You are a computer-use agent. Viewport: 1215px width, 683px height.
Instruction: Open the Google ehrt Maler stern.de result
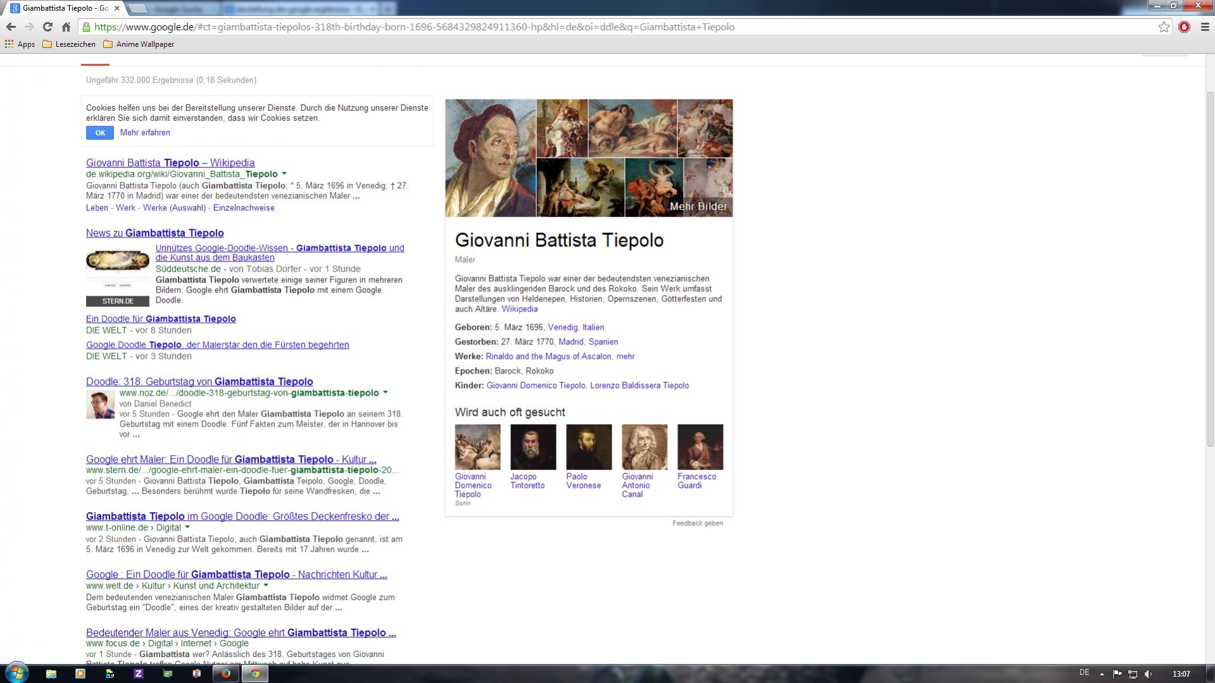click(231, 460)
